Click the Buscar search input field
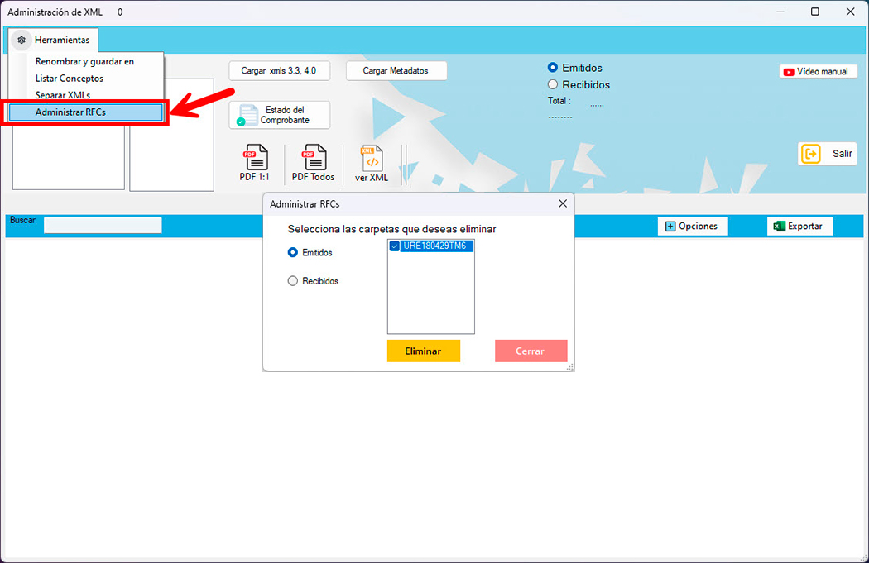Image resolution: width=869 pixels, height=563 pixels. point(103,225)
